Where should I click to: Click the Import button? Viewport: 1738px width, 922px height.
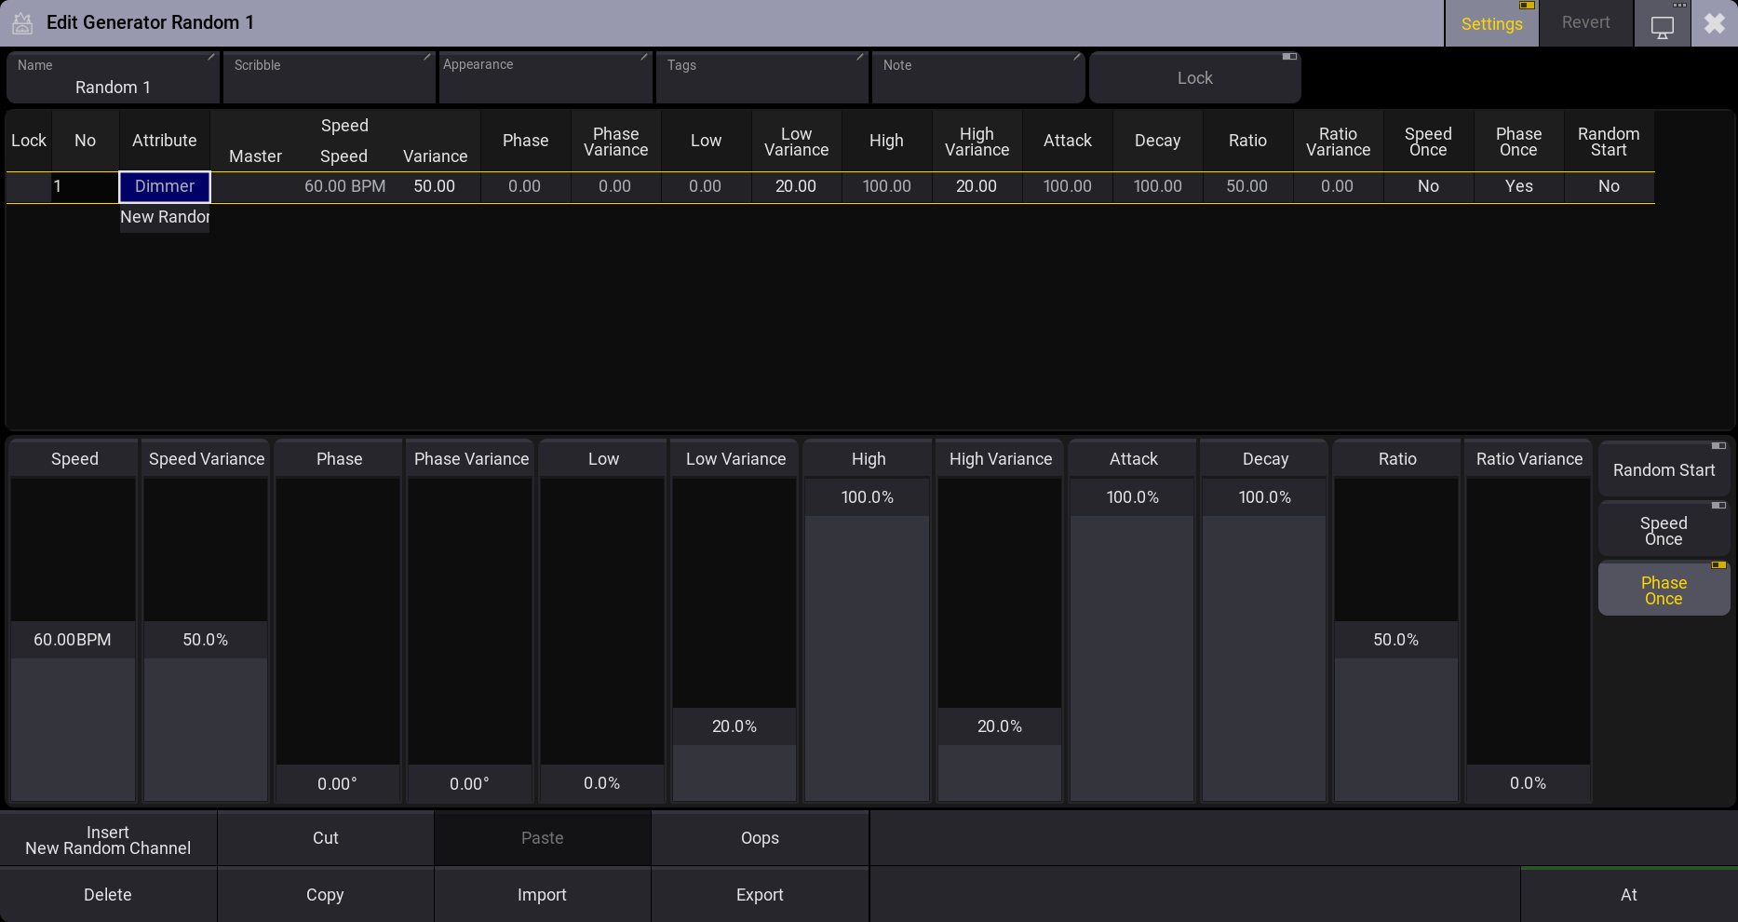[543, 895]
